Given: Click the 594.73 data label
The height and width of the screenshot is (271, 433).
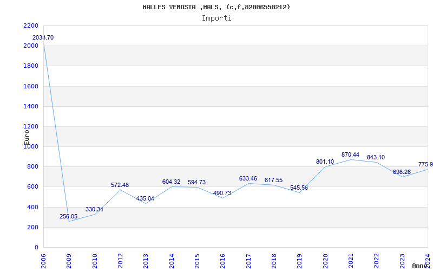Looking at the screenshot, I should coord(196,182).
